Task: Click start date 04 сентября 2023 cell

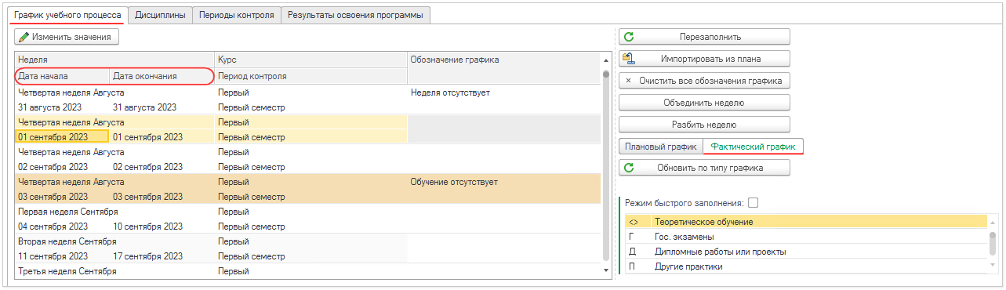Action: tap(63, 227)
